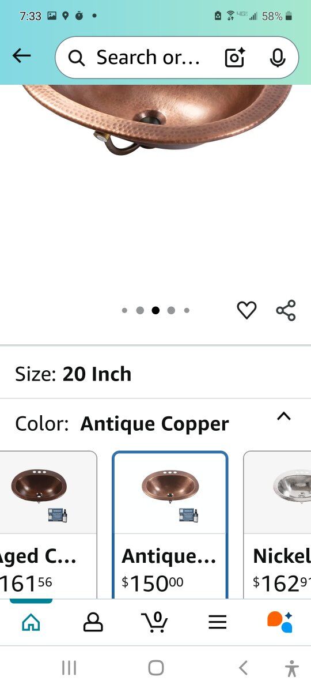Open the Rufus AI assistant icon
This screenshot has height=692, width=311.
click(280, 622)
